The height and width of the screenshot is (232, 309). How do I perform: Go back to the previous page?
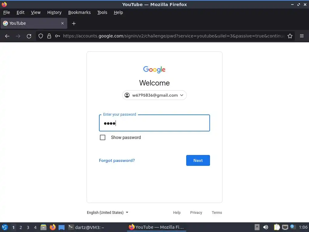point(7,36)
